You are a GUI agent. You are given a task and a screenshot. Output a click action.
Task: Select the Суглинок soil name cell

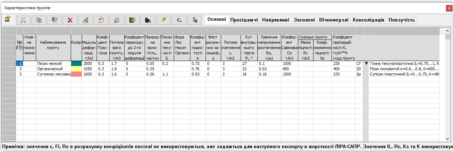click(53, 74)
